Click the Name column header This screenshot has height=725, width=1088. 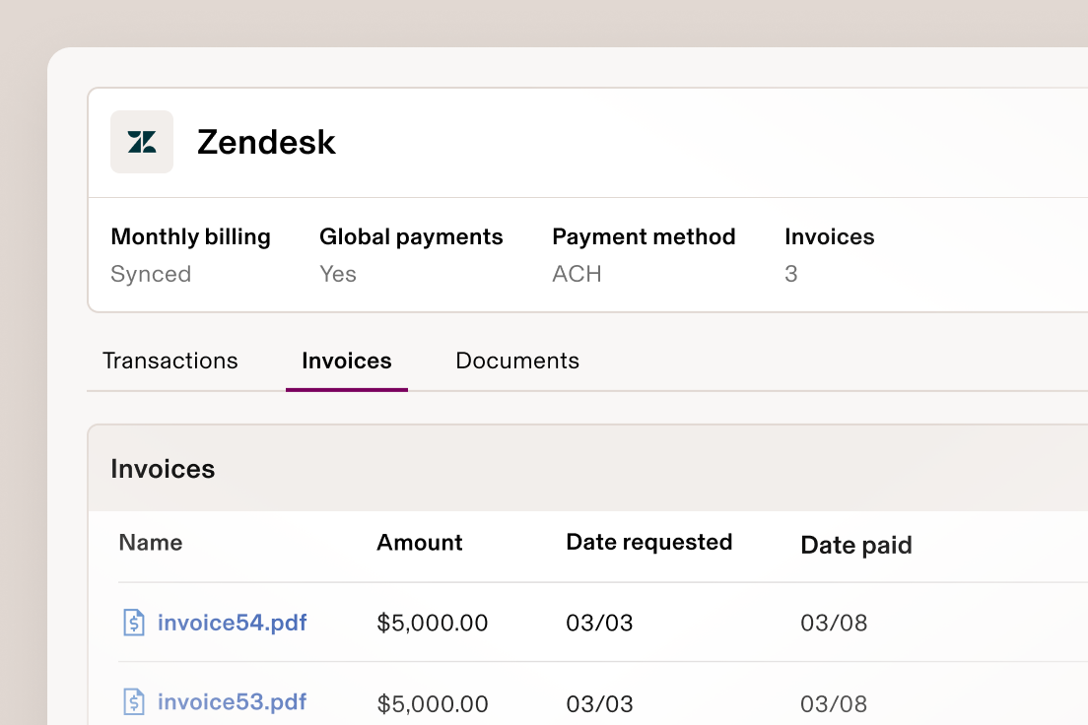click(150, 542)
